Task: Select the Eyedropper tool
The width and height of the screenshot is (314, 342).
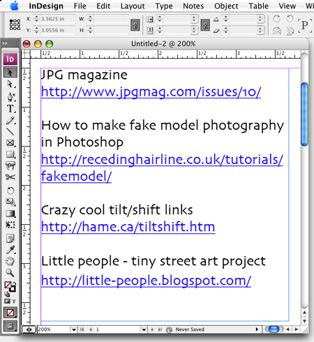Action: [x=10, y=250]
